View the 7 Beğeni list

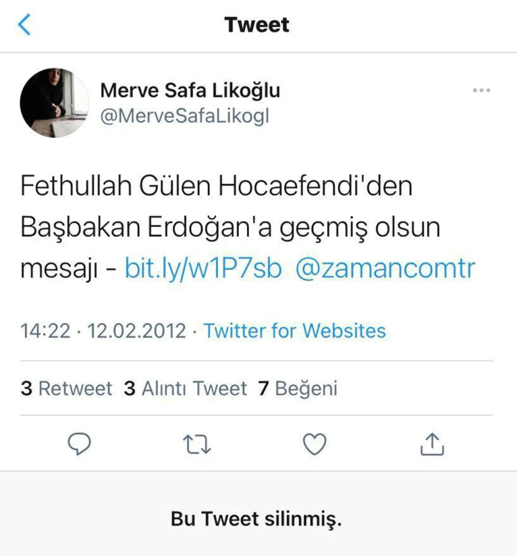(298, 388)
